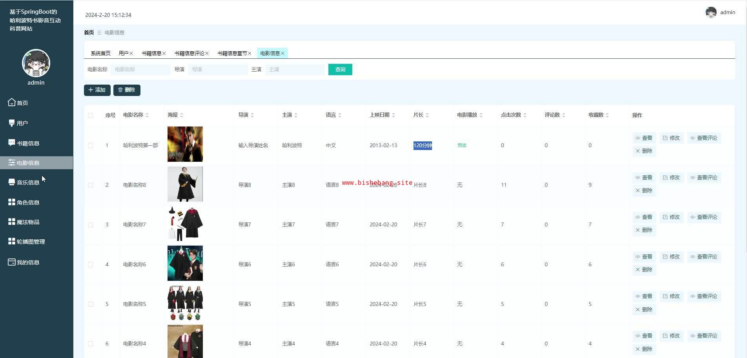This screenshot has height=358, width=747.
Task: Click the 我的信息 sidebar icon
Action: click(x=12, y=262)
